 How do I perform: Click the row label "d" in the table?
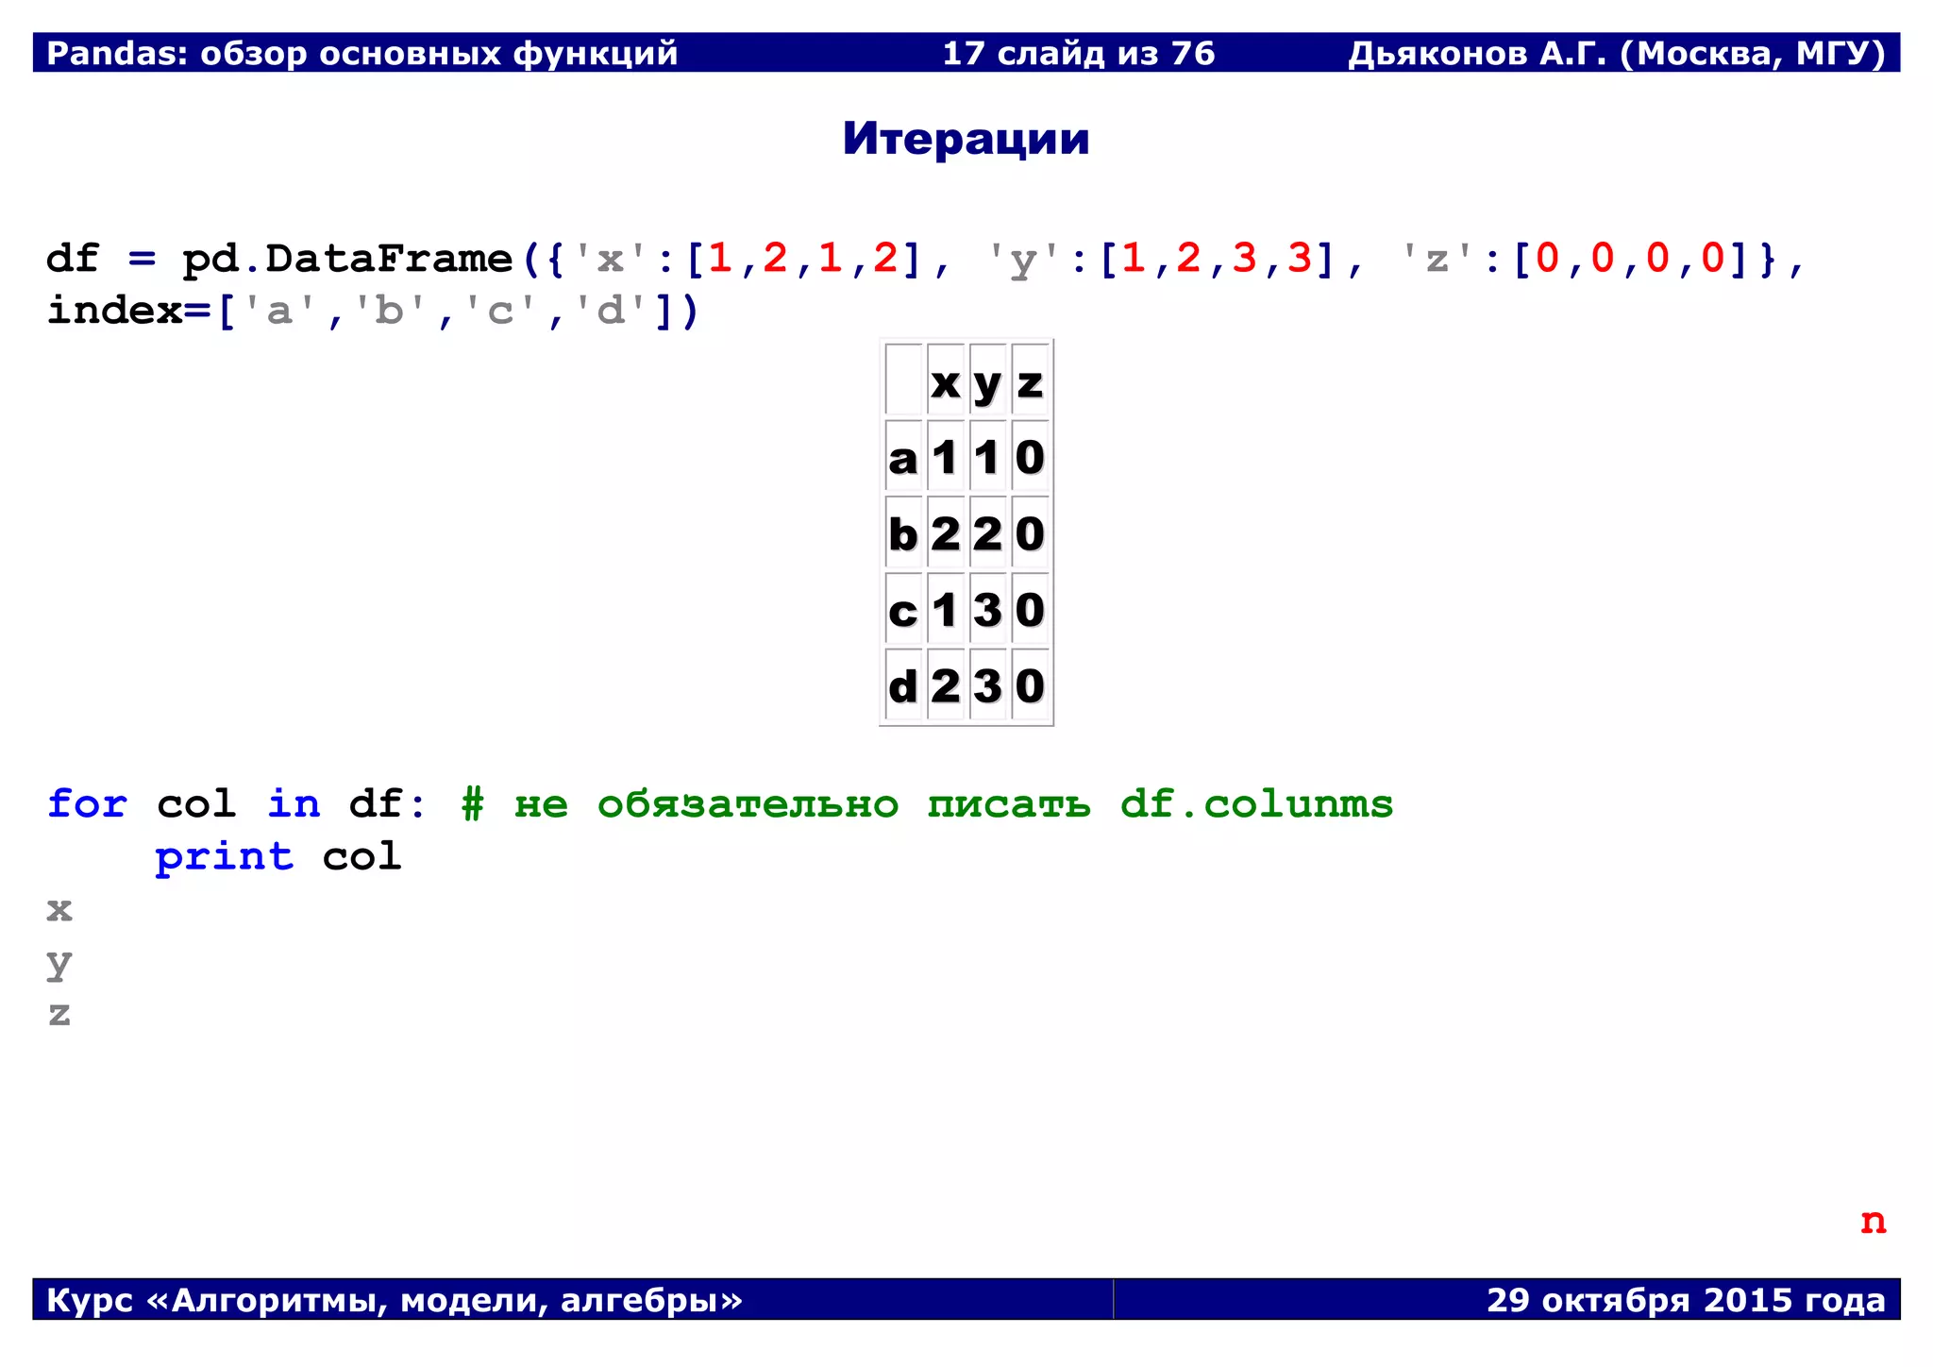[x=902, y=685]
